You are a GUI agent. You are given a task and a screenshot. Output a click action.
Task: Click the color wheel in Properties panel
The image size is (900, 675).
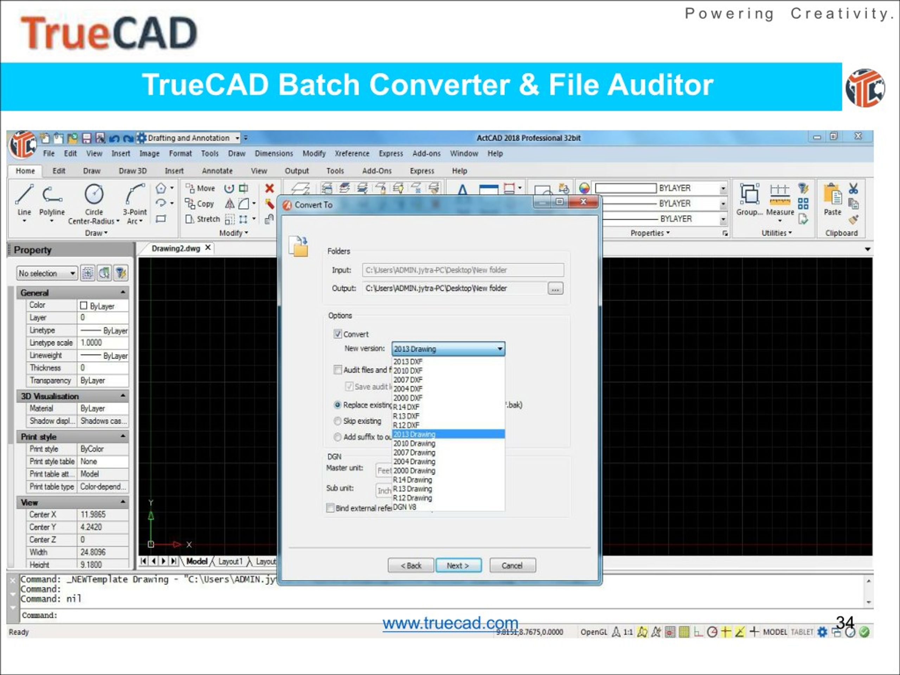pyautogui.click(x=584, y=188)
